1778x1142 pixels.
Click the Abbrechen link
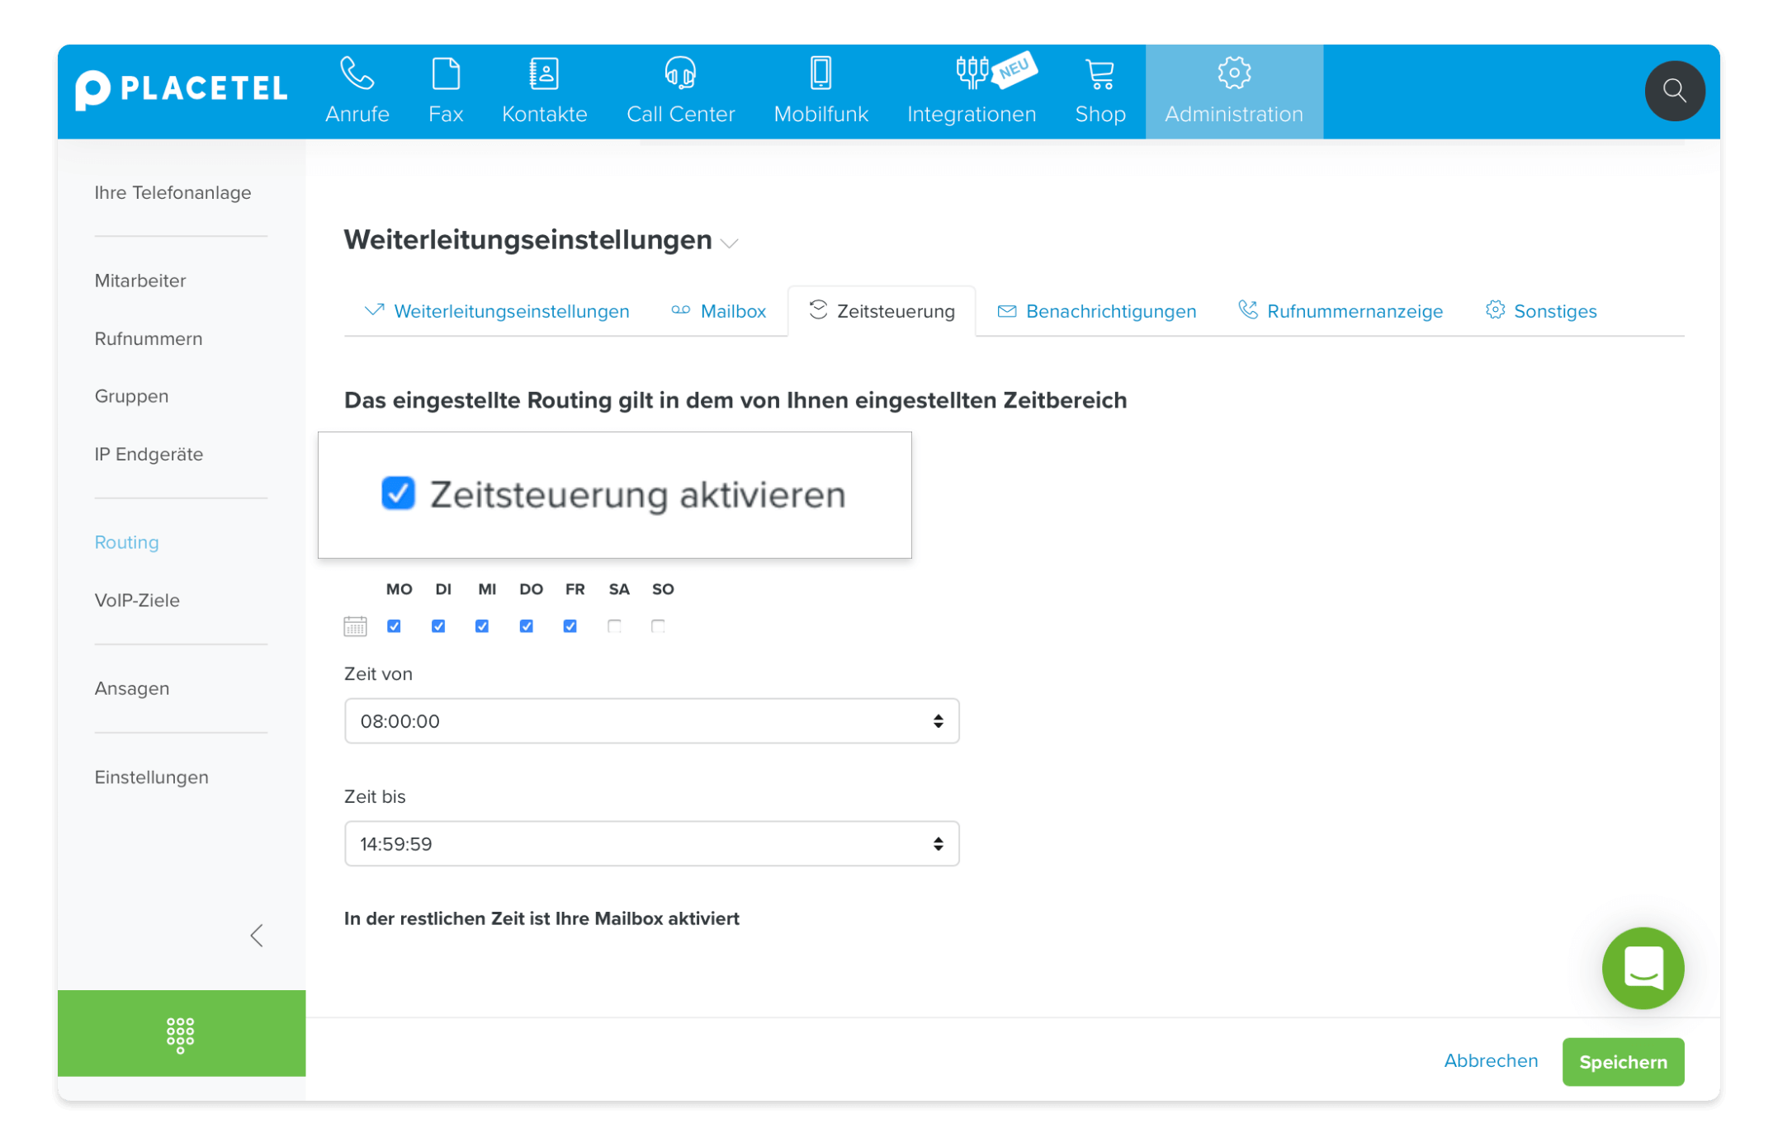pos(1491,1061)
